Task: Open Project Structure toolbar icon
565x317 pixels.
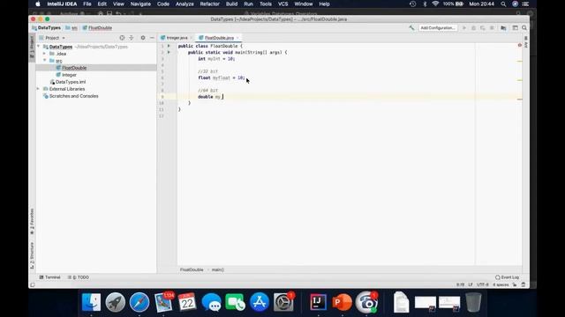Action: pyautogui.click(x=503, y=27)
